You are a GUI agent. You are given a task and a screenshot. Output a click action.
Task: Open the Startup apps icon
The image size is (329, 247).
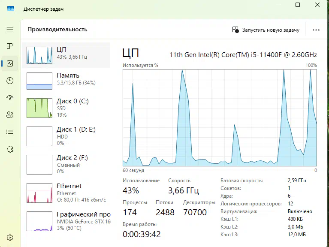[10, 97]
